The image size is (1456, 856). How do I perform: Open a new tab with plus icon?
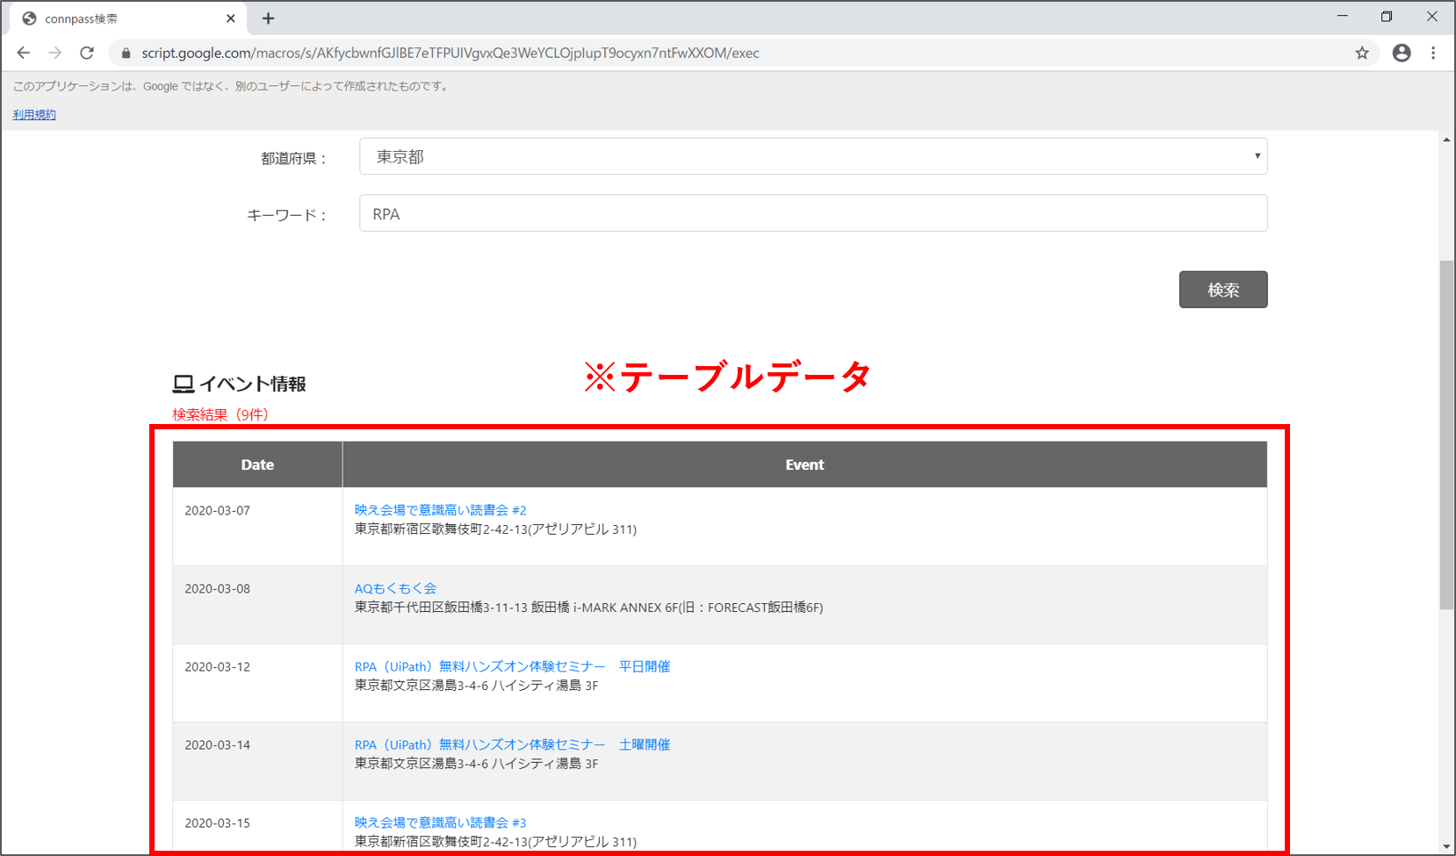(269, 18)
